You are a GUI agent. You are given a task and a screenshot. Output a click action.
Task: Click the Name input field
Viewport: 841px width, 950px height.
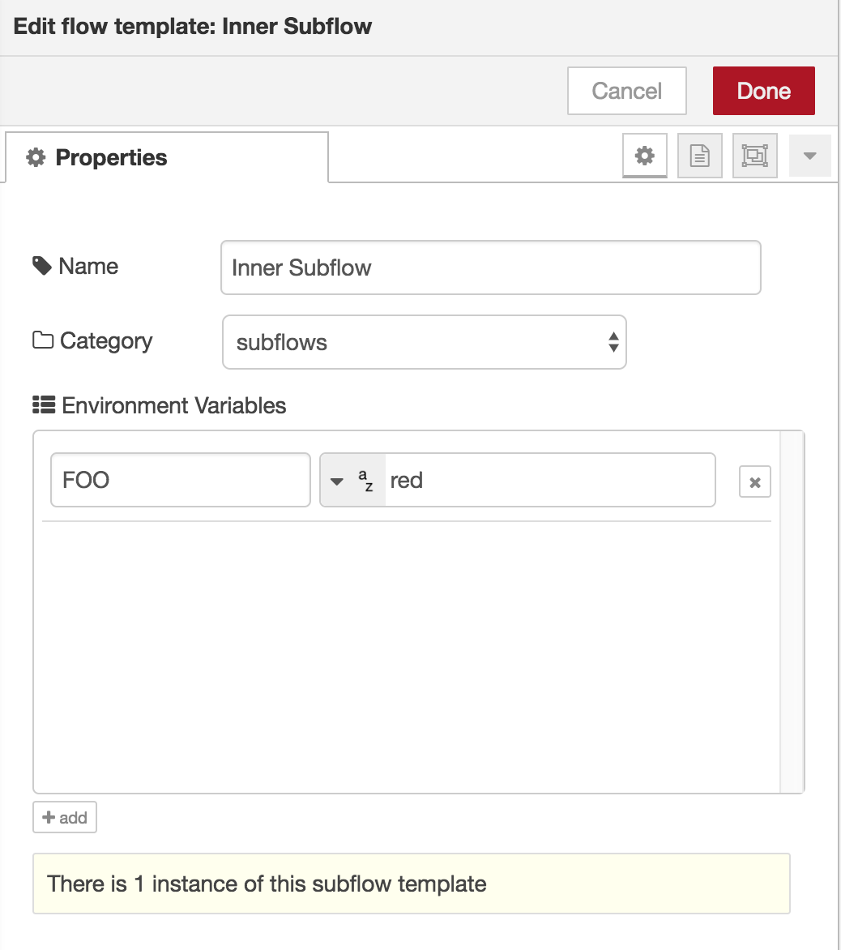490,267
